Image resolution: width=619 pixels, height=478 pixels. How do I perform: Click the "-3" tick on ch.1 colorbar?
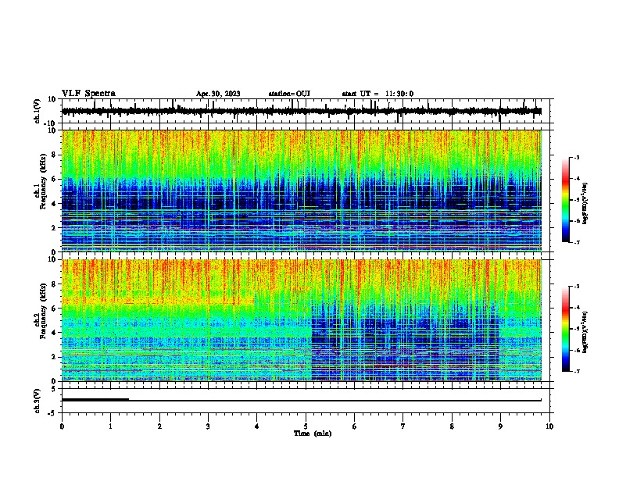click(x=576, y=157)
